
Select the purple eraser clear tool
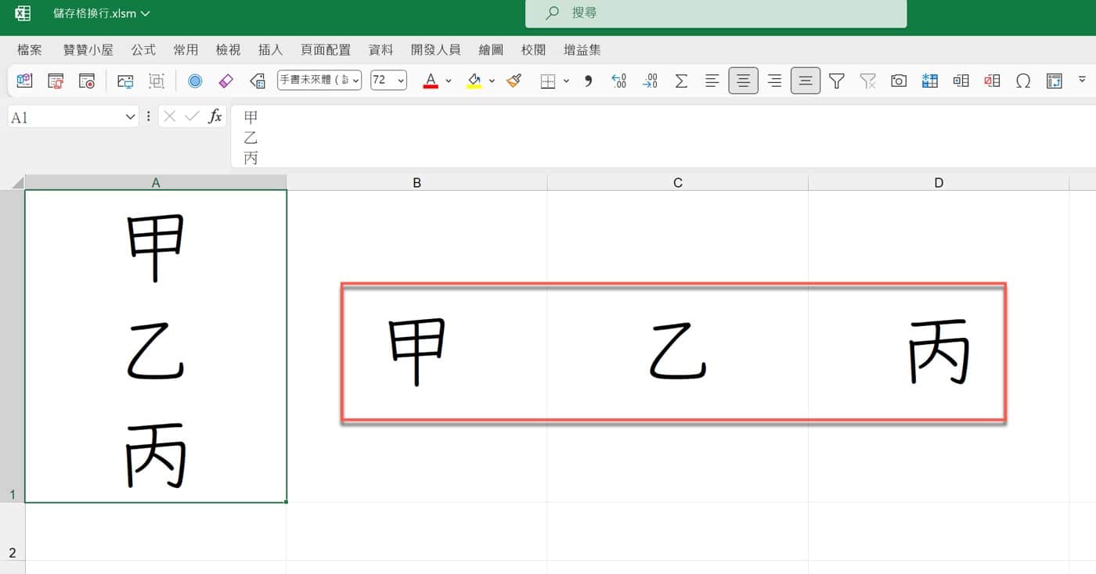(225, 81)
